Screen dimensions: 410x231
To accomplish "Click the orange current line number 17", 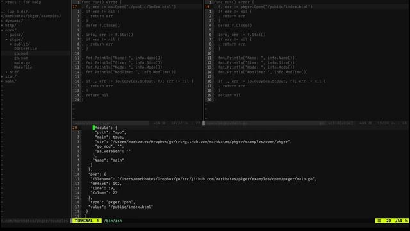I will (75, 7).
